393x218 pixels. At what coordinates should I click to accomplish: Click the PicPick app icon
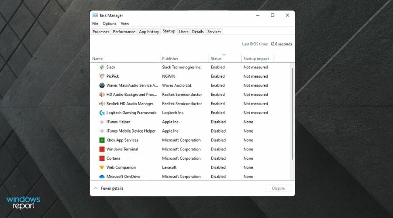pyautogui.click(x=102, y=76)
